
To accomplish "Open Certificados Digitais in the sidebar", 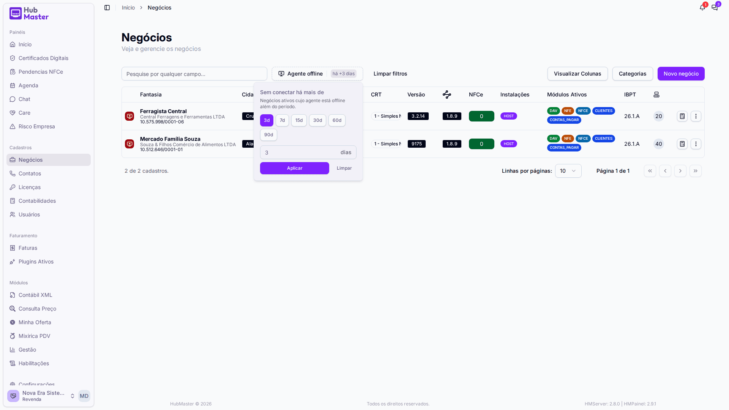I will [49, 58].
